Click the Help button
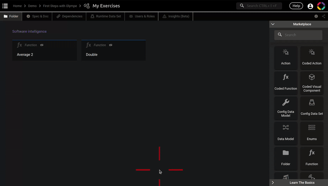Screen dimensions: 328x186 tap(296, 6)
